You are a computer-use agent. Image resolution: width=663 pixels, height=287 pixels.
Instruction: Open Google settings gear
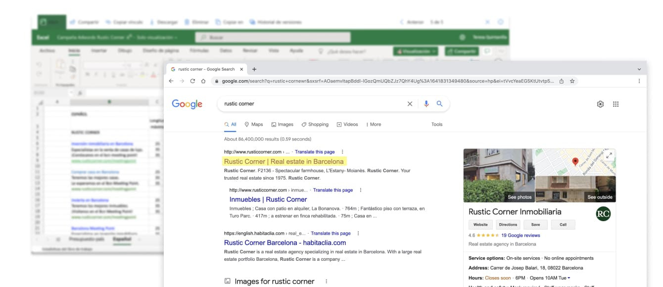pos(600,104)
